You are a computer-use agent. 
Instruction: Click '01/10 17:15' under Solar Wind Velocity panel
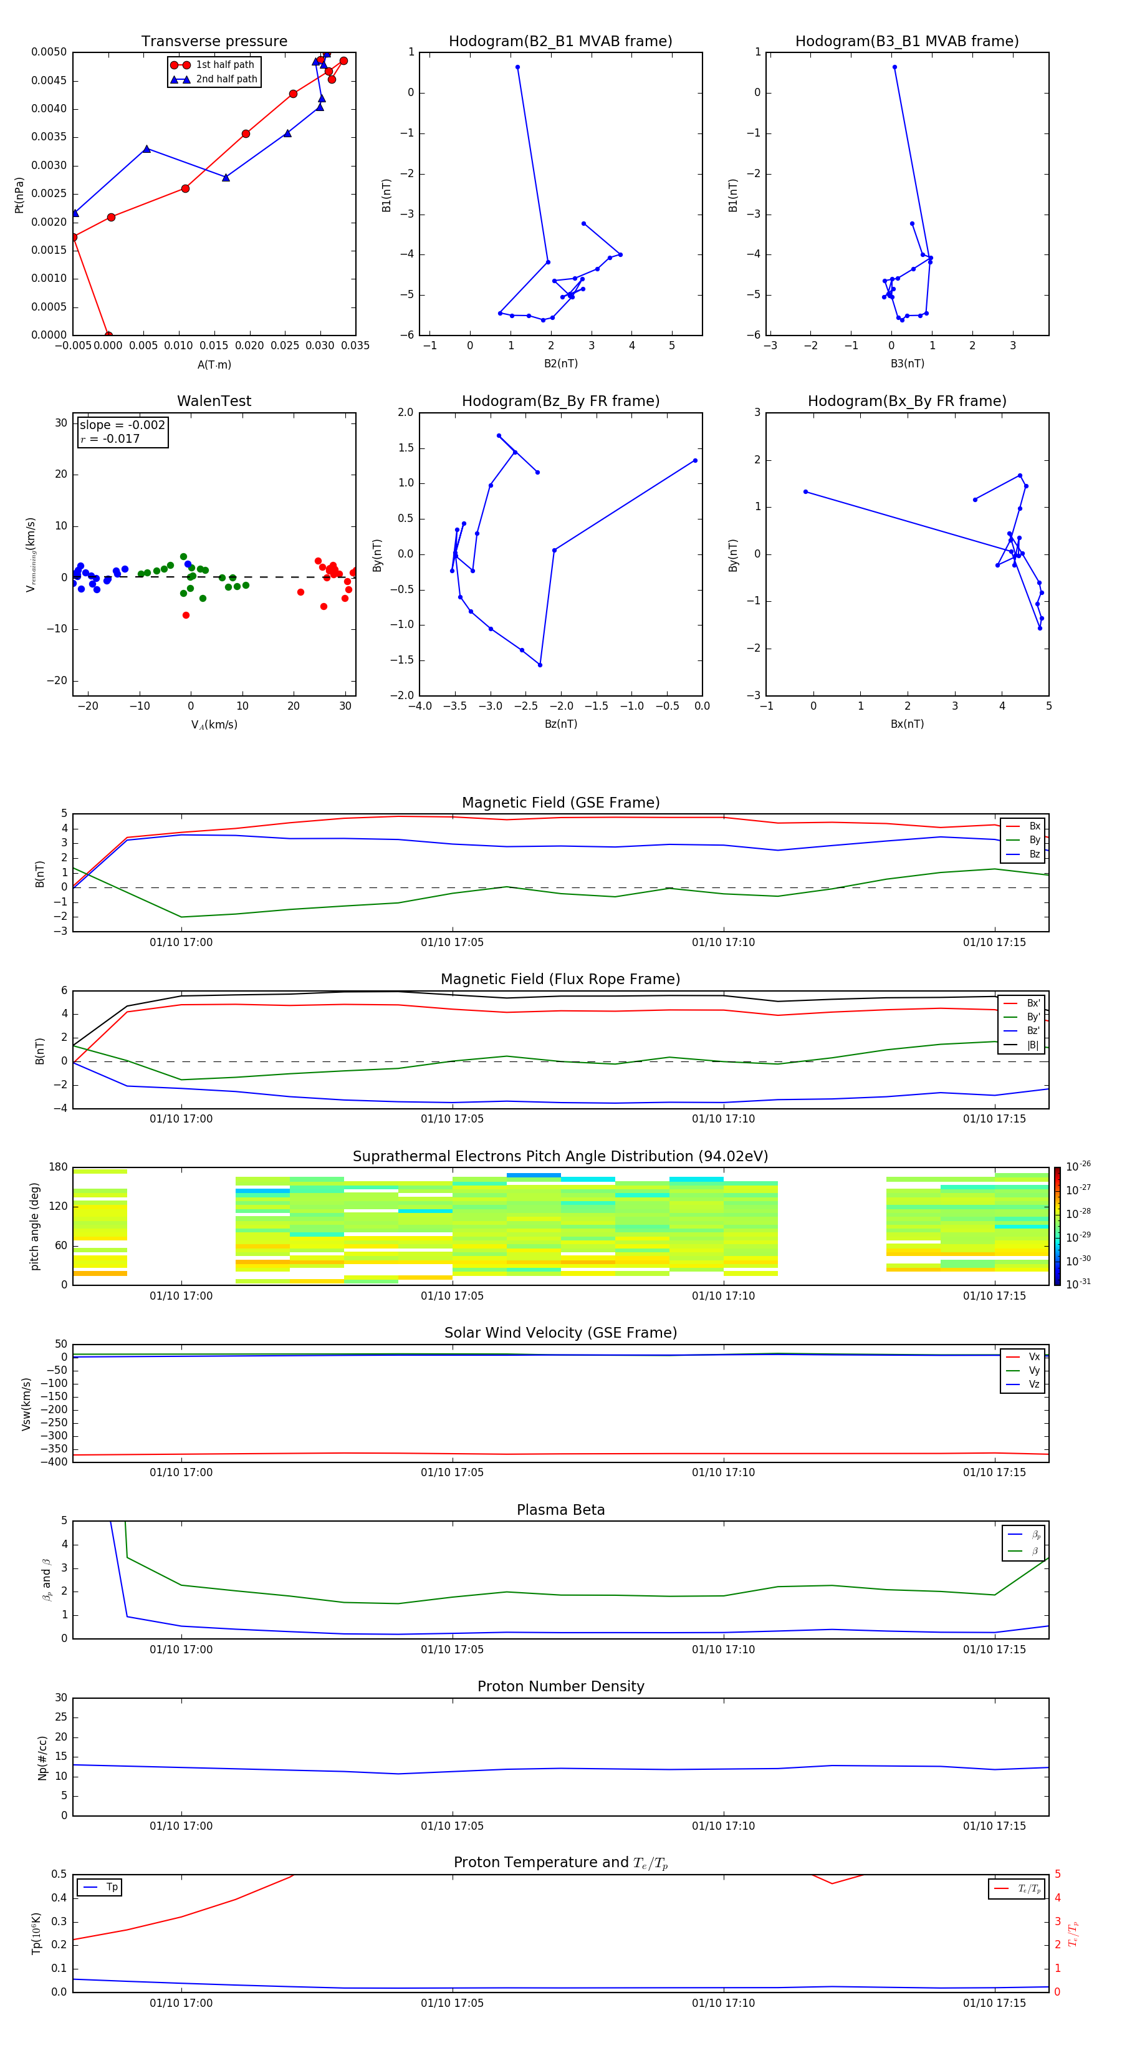click(994, 1472)
